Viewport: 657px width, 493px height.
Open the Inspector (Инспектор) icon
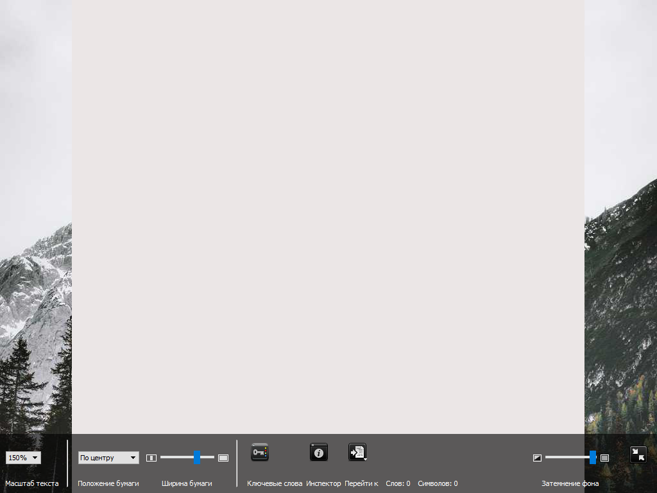(319, 452)
